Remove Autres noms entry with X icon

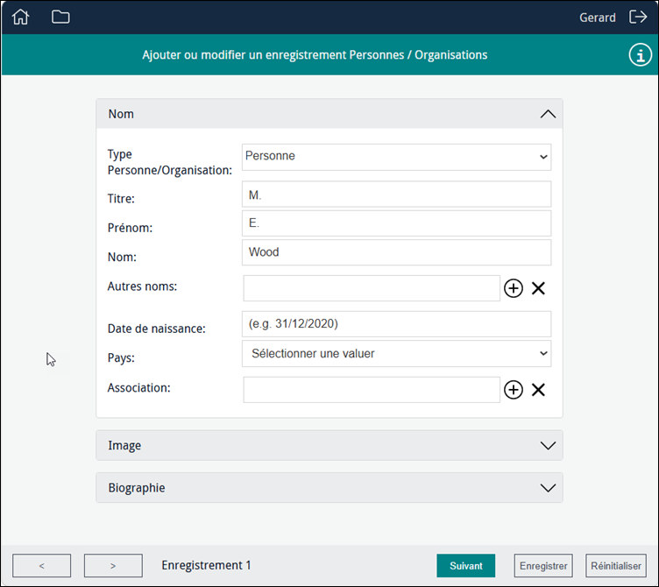point(538,288)
